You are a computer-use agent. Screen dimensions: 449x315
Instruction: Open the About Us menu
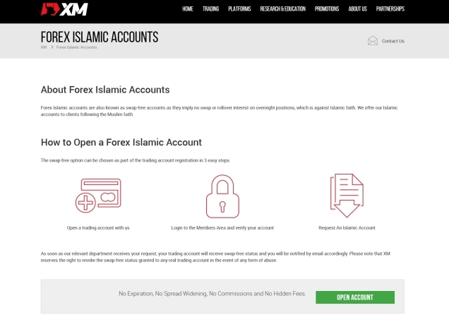357,9
